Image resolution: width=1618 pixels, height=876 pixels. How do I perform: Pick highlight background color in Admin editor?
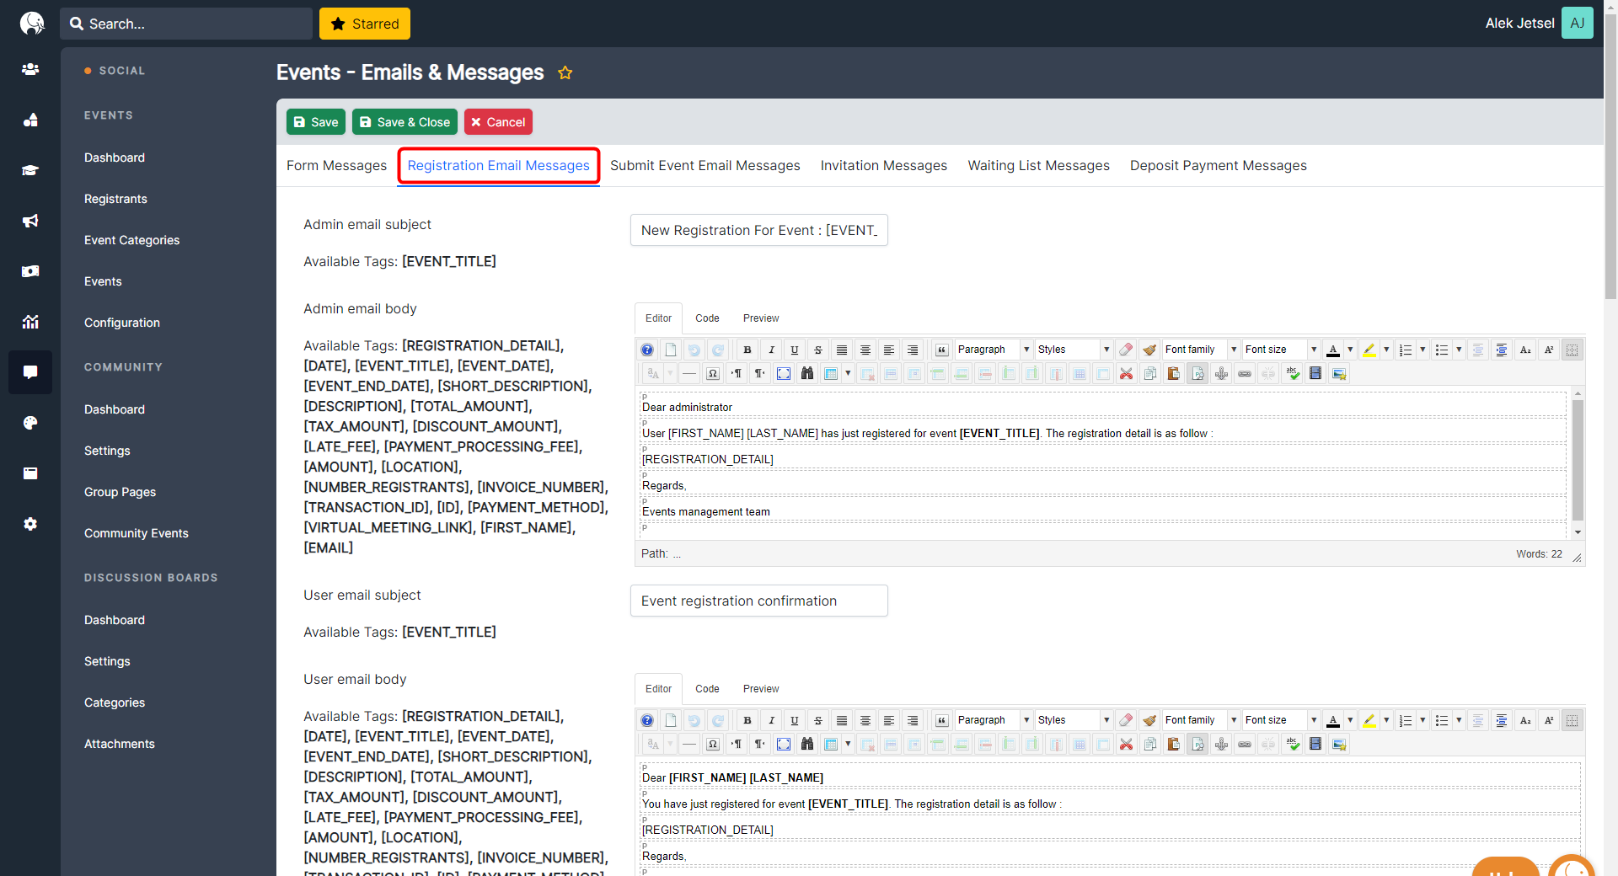pos(1369,350)
